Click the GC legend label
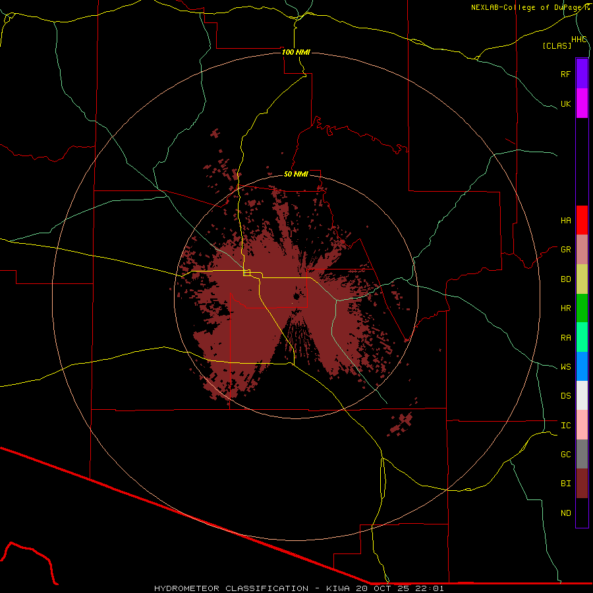 click(565, 455)
